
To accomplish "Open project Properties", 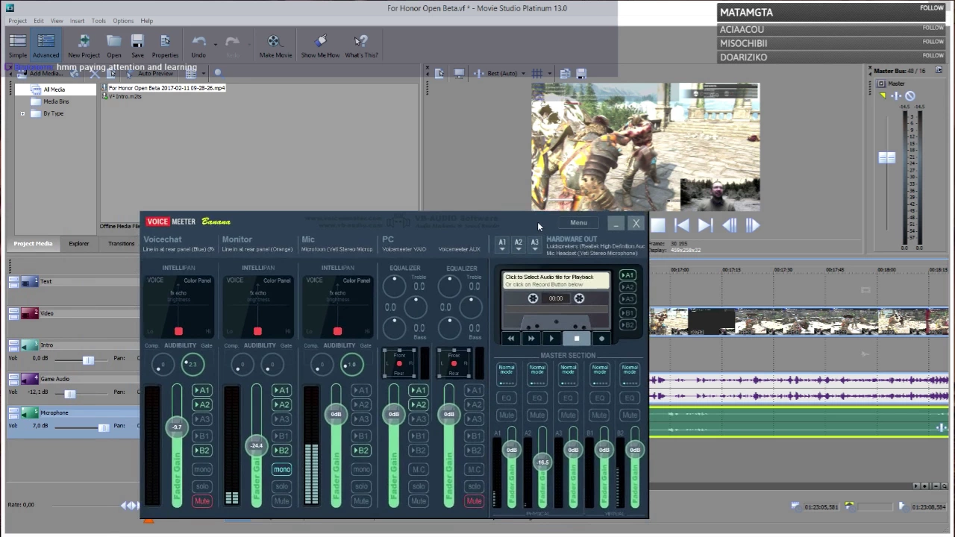I will [x=165, y=46].
